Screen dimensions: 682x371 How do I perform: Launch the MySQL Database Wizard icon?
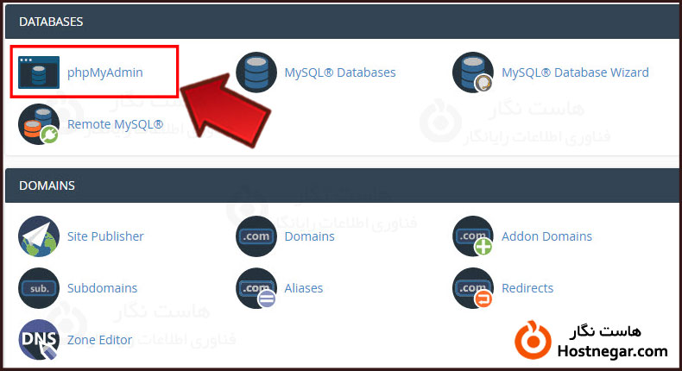[473, 72]
